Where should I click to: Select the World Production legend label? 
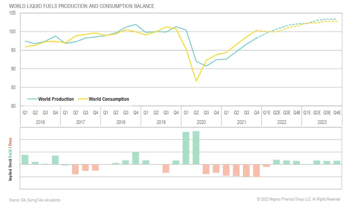[56, 99]
